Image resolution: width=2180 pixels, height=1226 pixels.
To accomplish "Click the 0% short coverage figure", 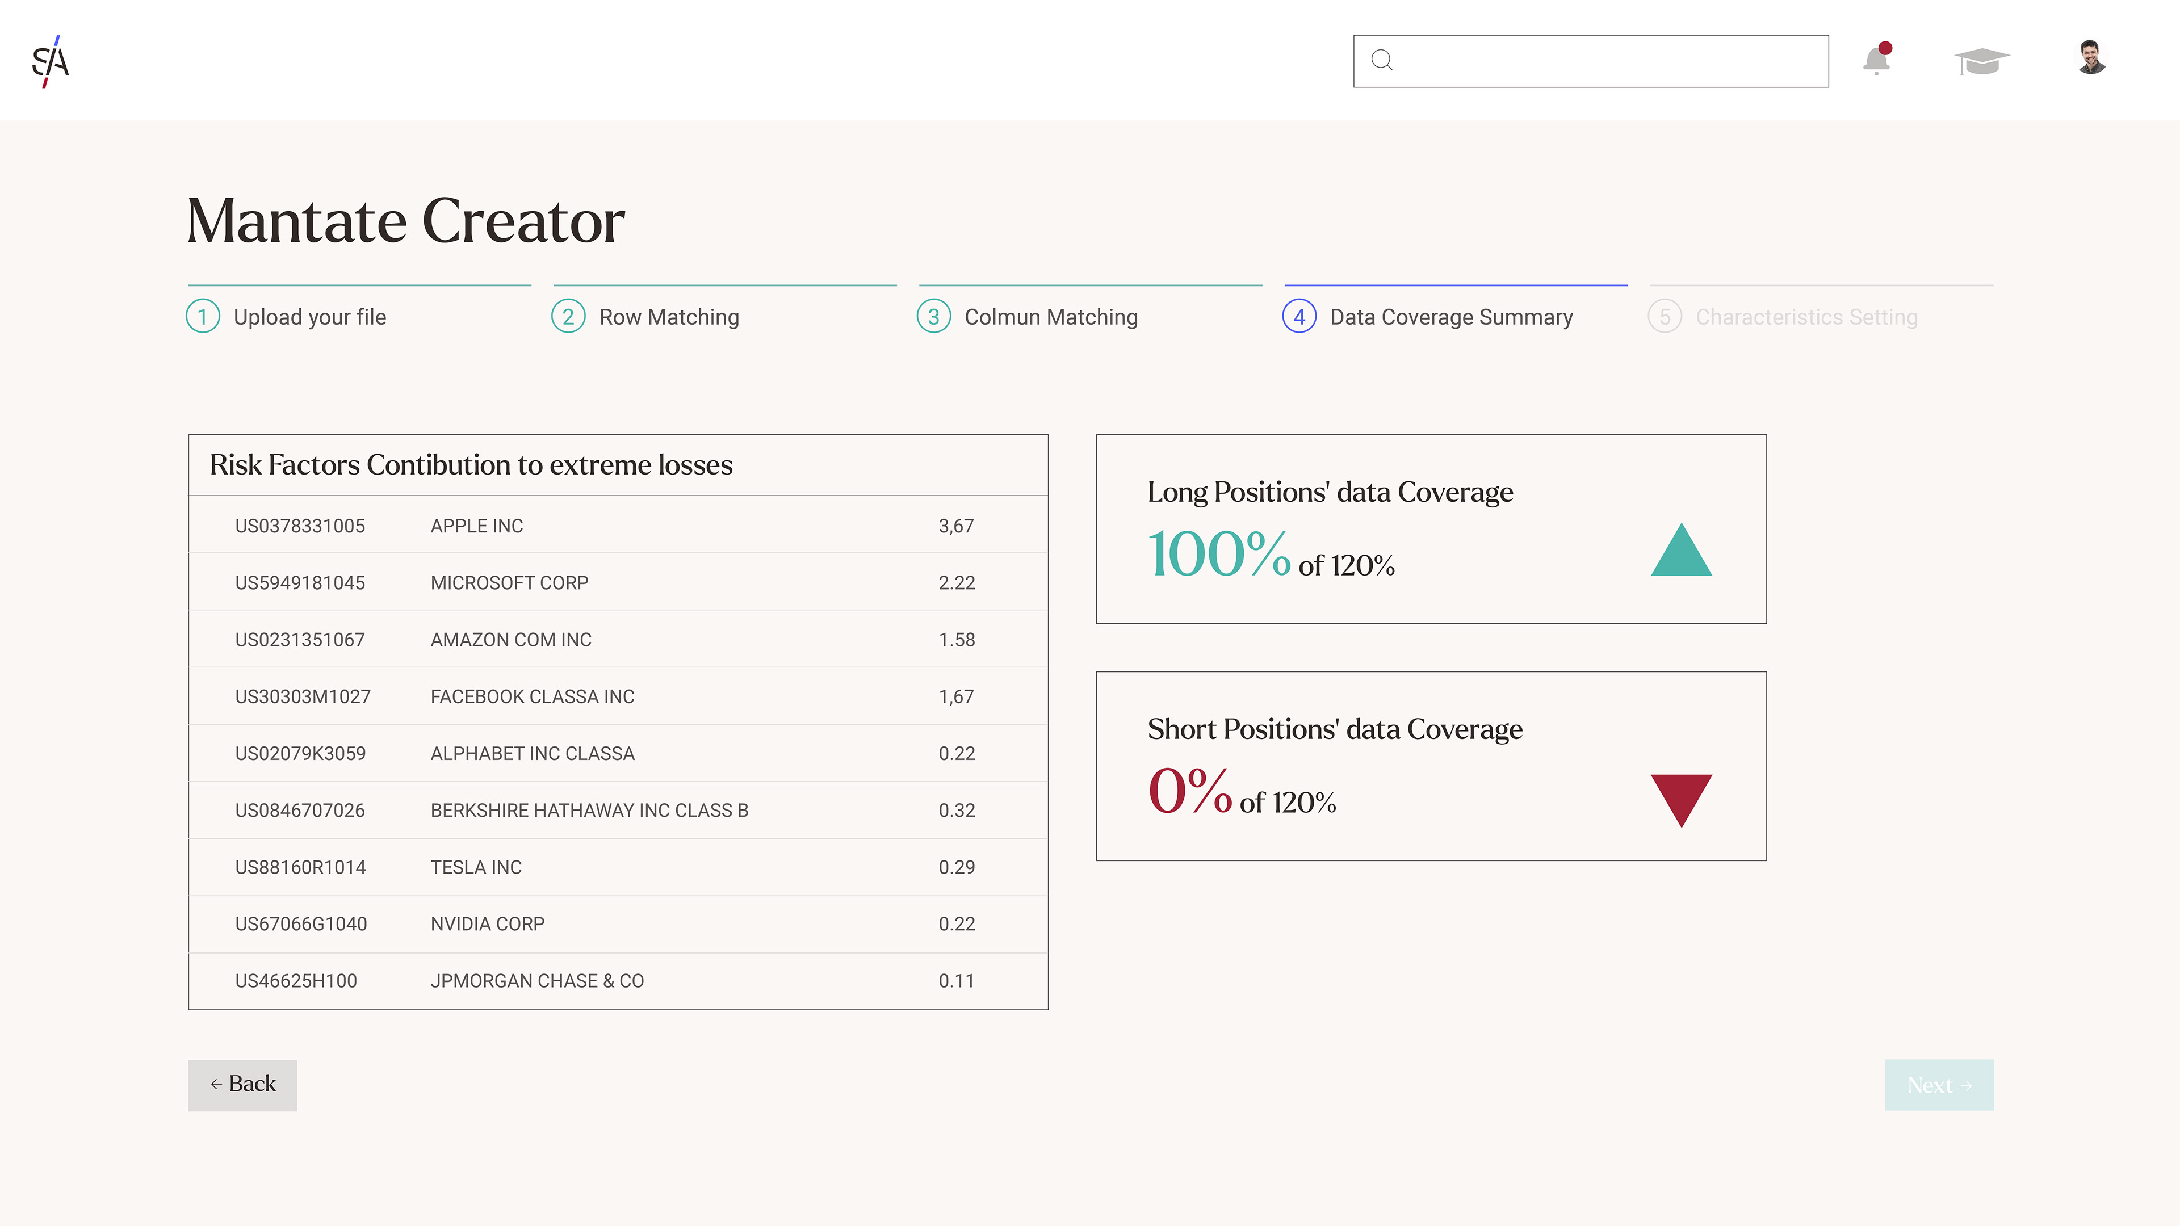I will 1190,790.
